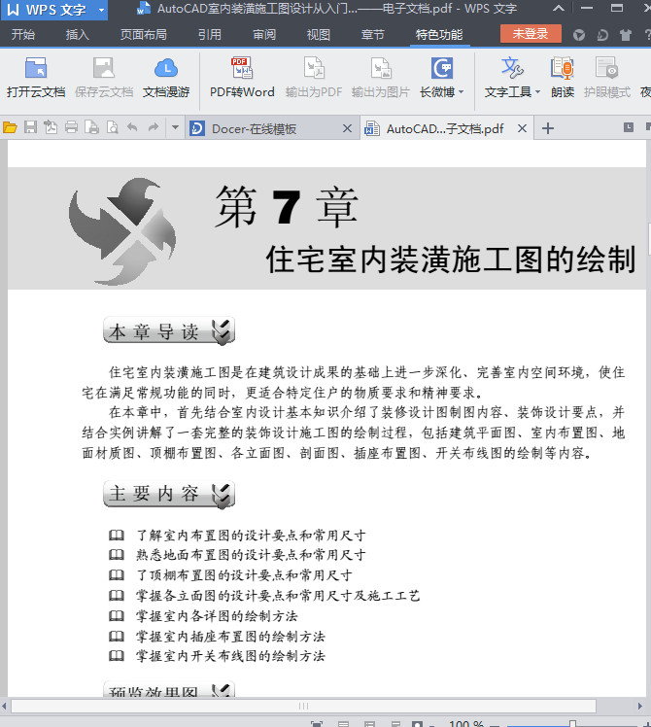Click the feedback speech-bubble icon in title area
Screen dimensions: 651x727
coord(602,35)
